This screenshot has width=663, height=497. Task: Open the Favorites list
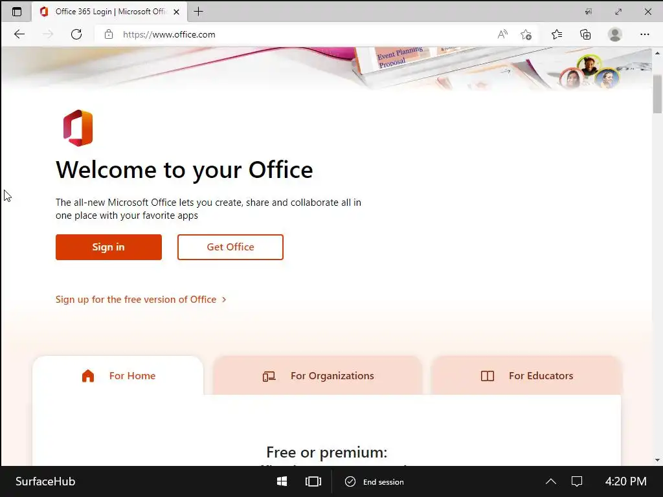557,34
